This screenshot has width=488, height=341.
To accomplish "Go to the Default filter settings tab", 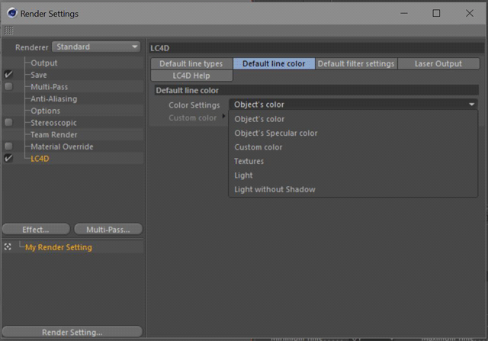I will (x=356, y=64).
